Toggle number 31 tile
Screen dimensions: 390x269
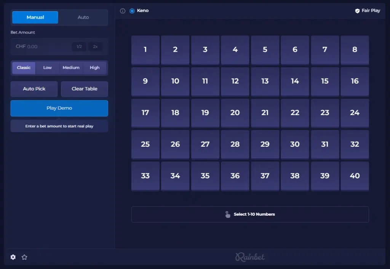coord(325,144)
